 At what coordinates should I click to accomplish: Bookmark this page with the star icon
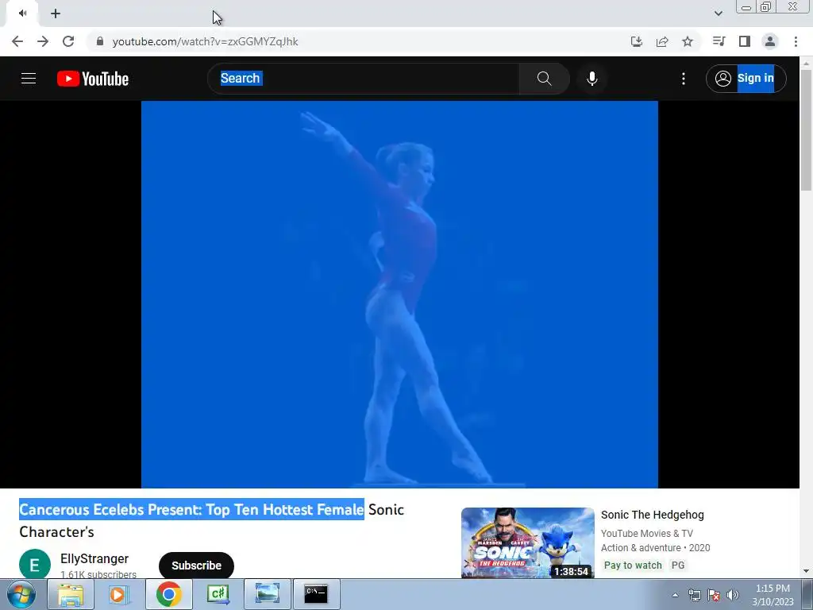[688, 41]
